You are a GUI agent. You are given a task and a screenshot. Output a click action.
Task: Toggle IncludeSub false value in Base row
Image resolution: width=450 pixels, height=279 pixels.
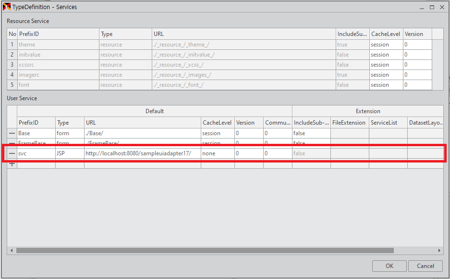pos(311,133)
